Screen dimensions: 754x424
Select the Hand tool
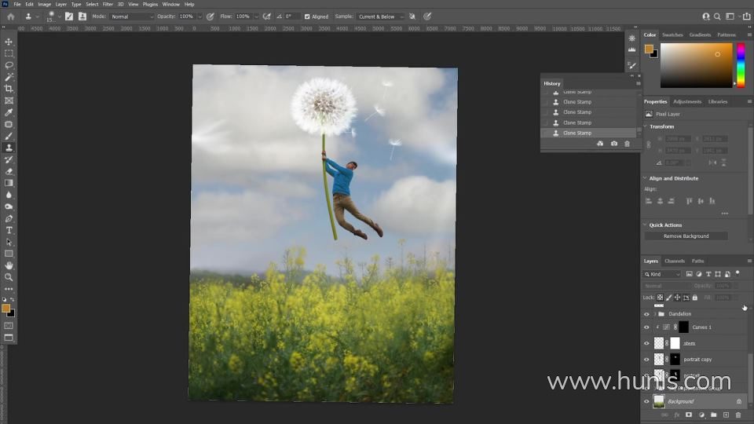[9, 265]
